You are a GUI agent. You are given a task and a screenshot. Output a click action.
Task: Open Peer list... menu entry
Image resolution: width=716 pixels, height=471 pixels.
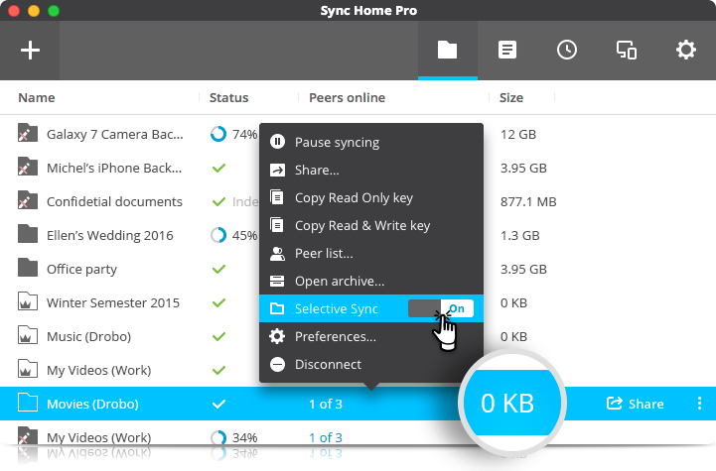click(x=323, y=254)
